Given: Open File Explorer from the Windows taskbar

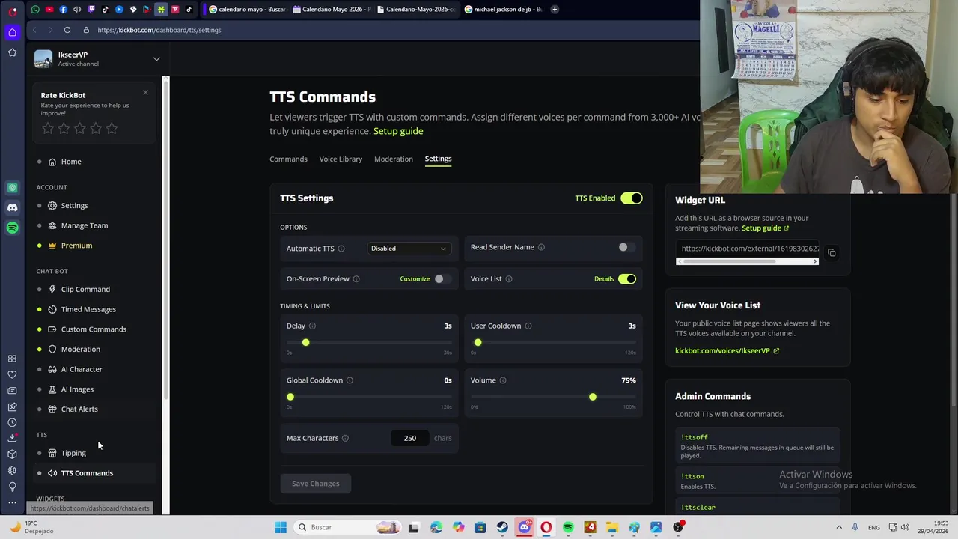Looking at the screenshot, I should (x=612, y=527).
